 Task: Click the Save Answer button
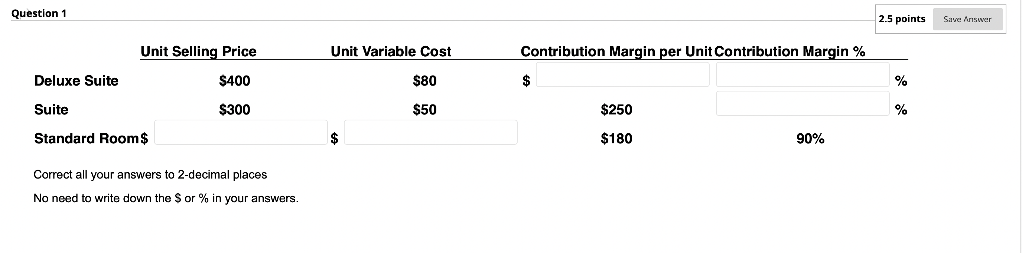[x=968, y=19]
